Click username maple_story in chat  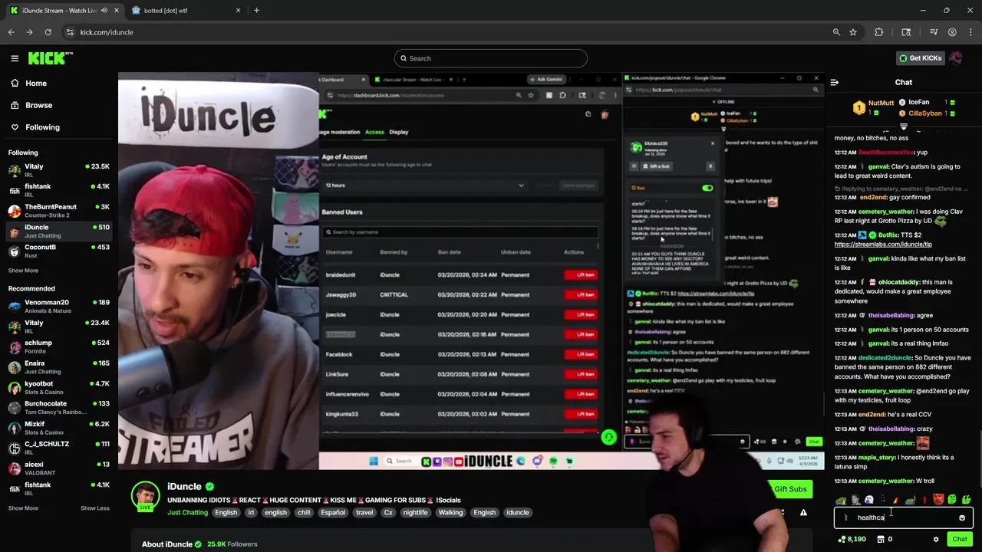(x=877, y=458)
